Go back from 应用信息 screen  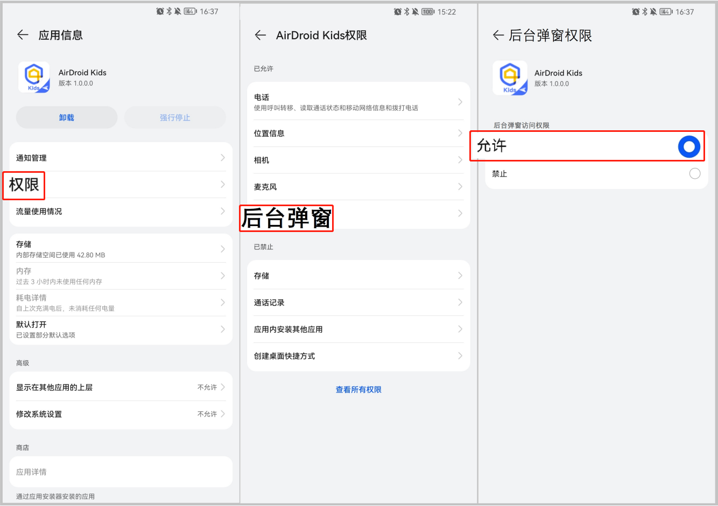23,35
